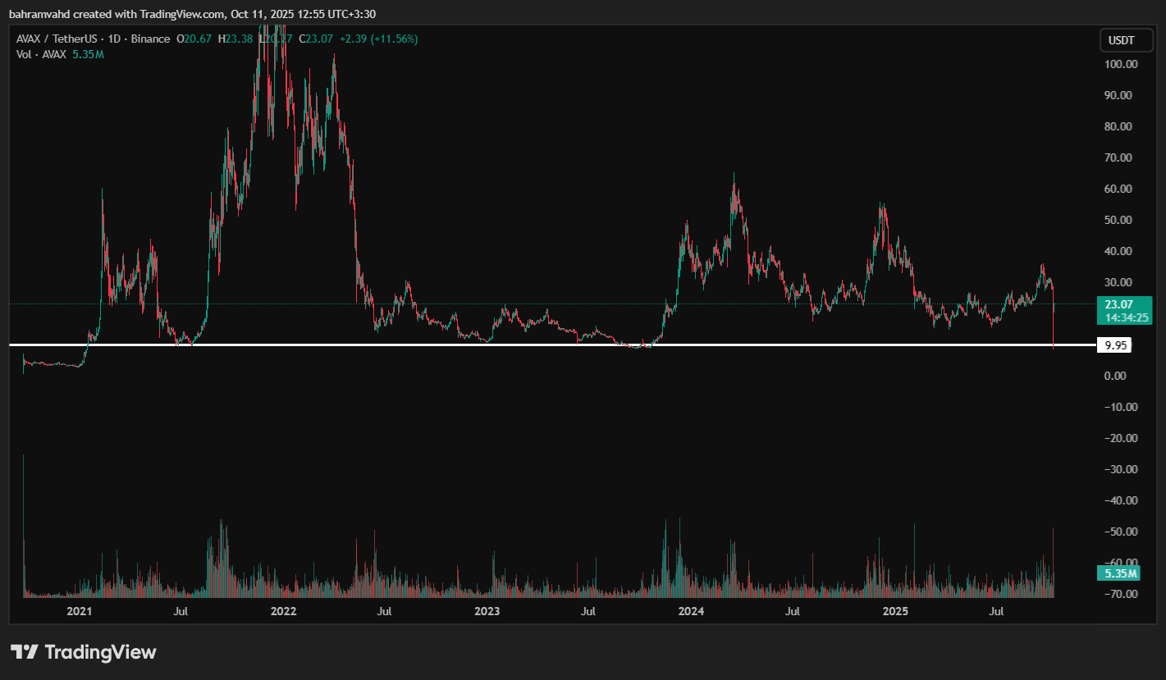
Task: Click the 2021 label on time axis
Action: coord(80,611)
